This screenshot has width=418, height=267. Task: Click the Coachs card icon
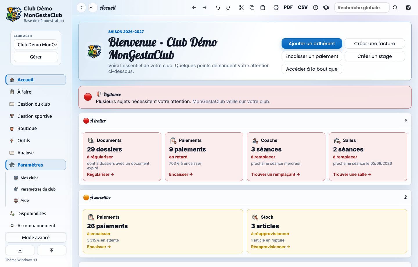pyautogui.click(x=255, y=140)
